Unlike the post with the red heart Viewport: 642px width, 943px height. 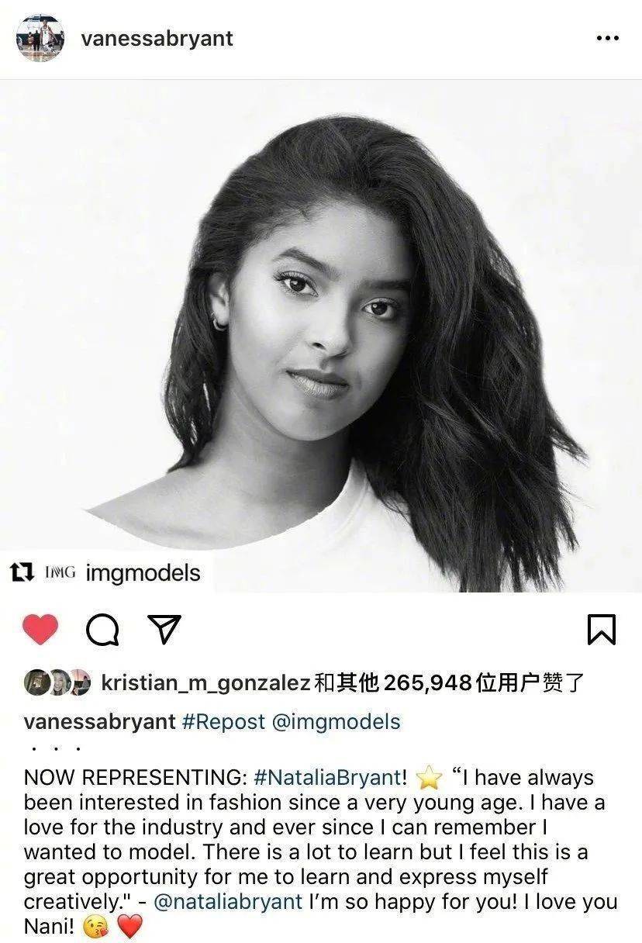tap(40, 630)
